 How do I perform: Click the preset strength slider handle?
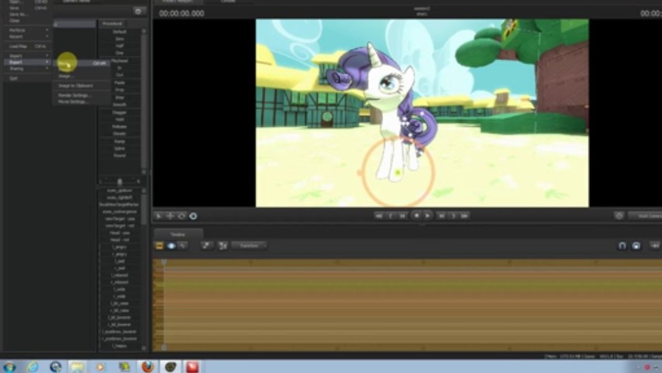120,181
